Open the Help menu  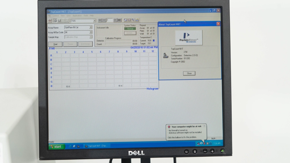92,16
